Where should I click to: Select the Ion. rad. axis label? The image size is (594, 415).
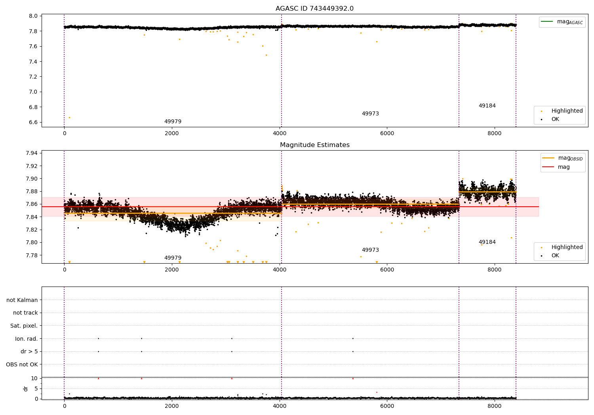coord(27,339)
